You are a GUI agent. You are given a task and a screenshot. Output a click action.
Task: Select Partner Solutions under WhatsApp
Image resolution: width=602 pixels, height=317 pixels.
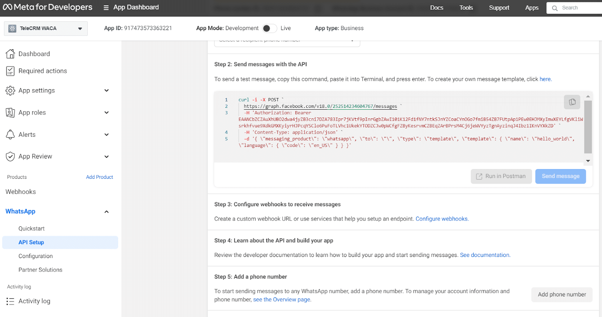tap(41, 270)
